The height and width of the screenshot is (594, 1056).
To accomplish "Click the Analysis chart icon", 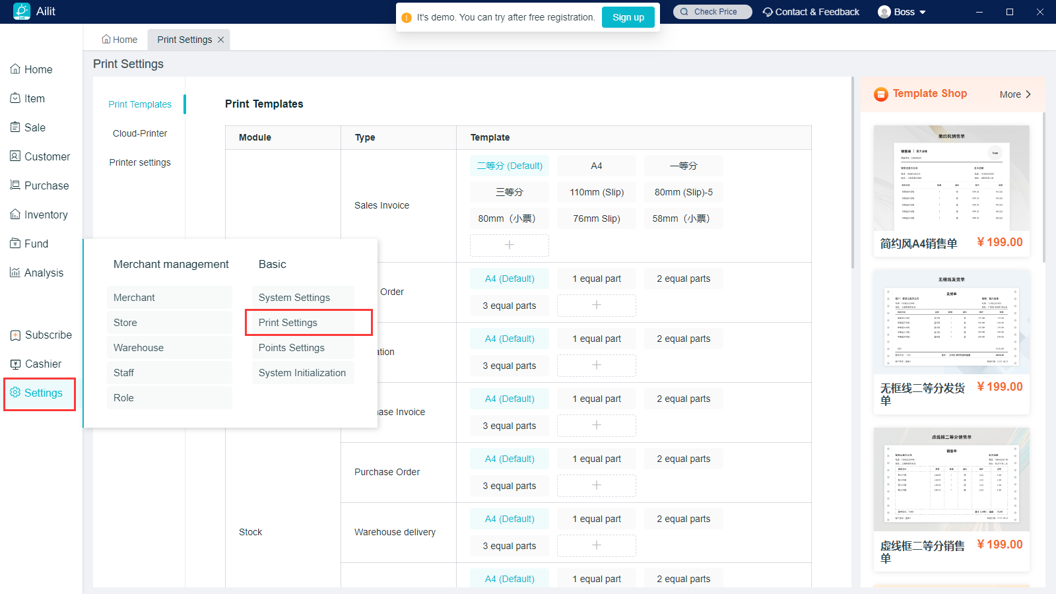I will coord(15,273).
